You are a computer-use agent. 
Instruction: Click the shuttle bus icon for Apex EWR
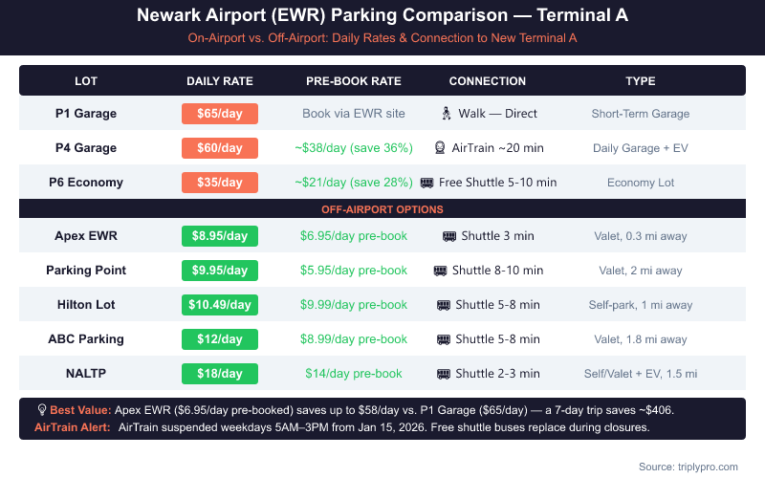(x=449, y=236)
